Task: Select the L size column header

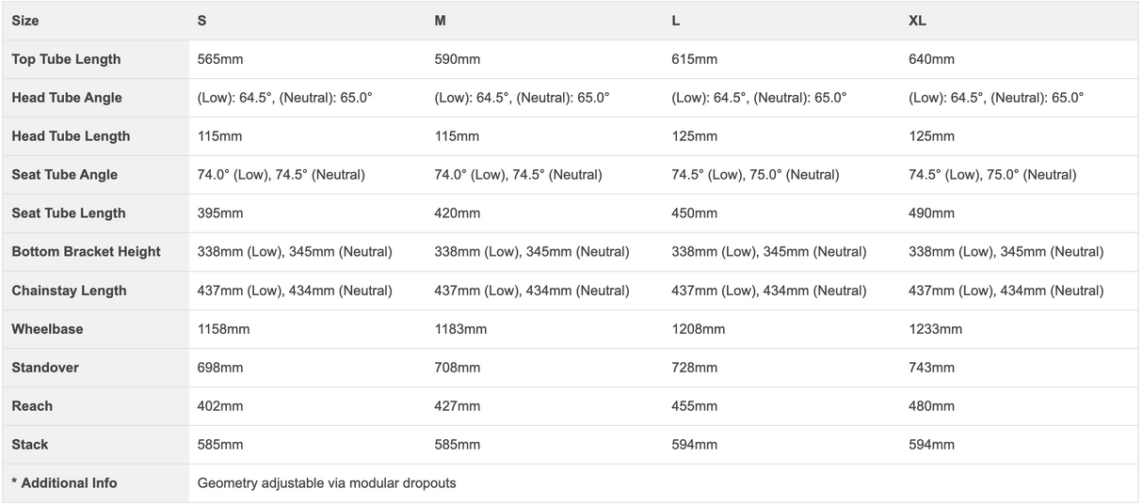Action: point(676,21)
